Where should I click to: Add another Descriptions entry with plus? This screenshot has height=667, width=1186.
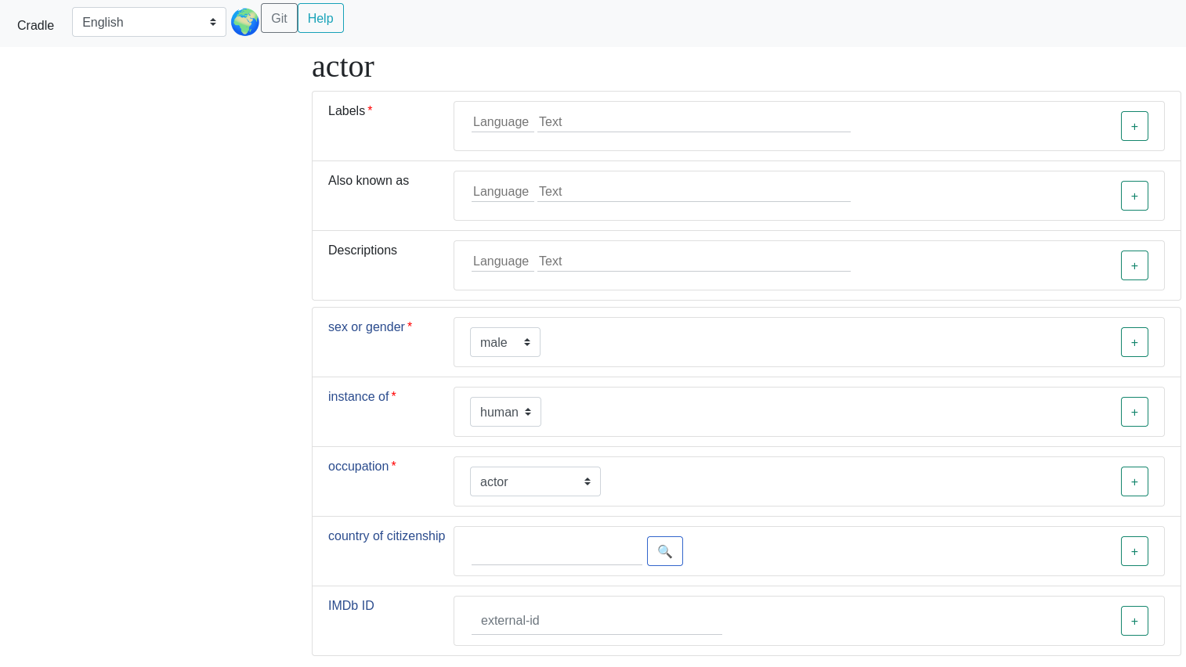(1134, 265)
